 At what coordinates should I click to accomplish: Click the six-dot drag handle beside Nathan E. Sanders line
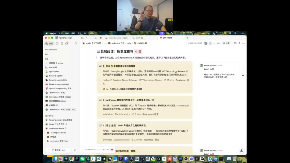[99, 80]
